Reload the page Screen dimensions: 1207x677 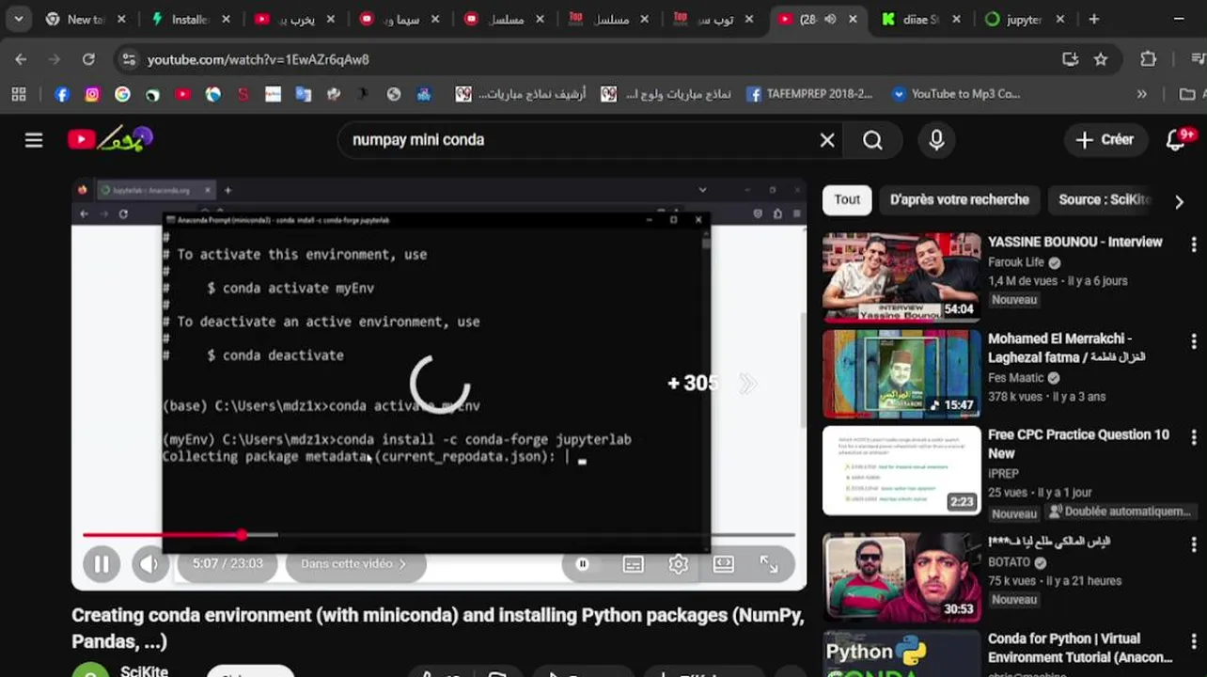[88, 59]
